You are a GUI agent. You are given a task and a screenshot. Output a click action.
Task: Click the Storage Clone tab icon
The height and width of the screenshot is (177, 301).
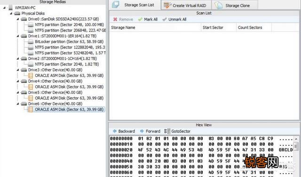[218, 5]
